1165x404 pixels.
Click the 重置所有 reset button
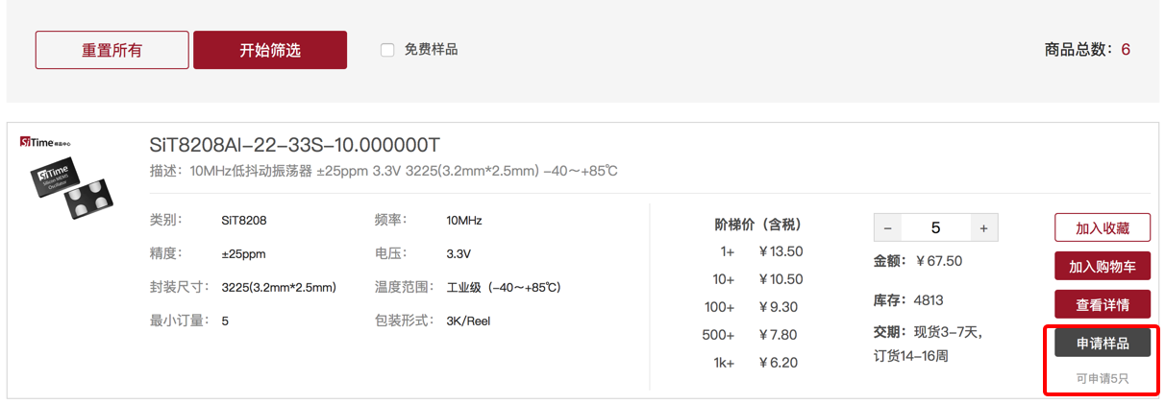point(112,50)
